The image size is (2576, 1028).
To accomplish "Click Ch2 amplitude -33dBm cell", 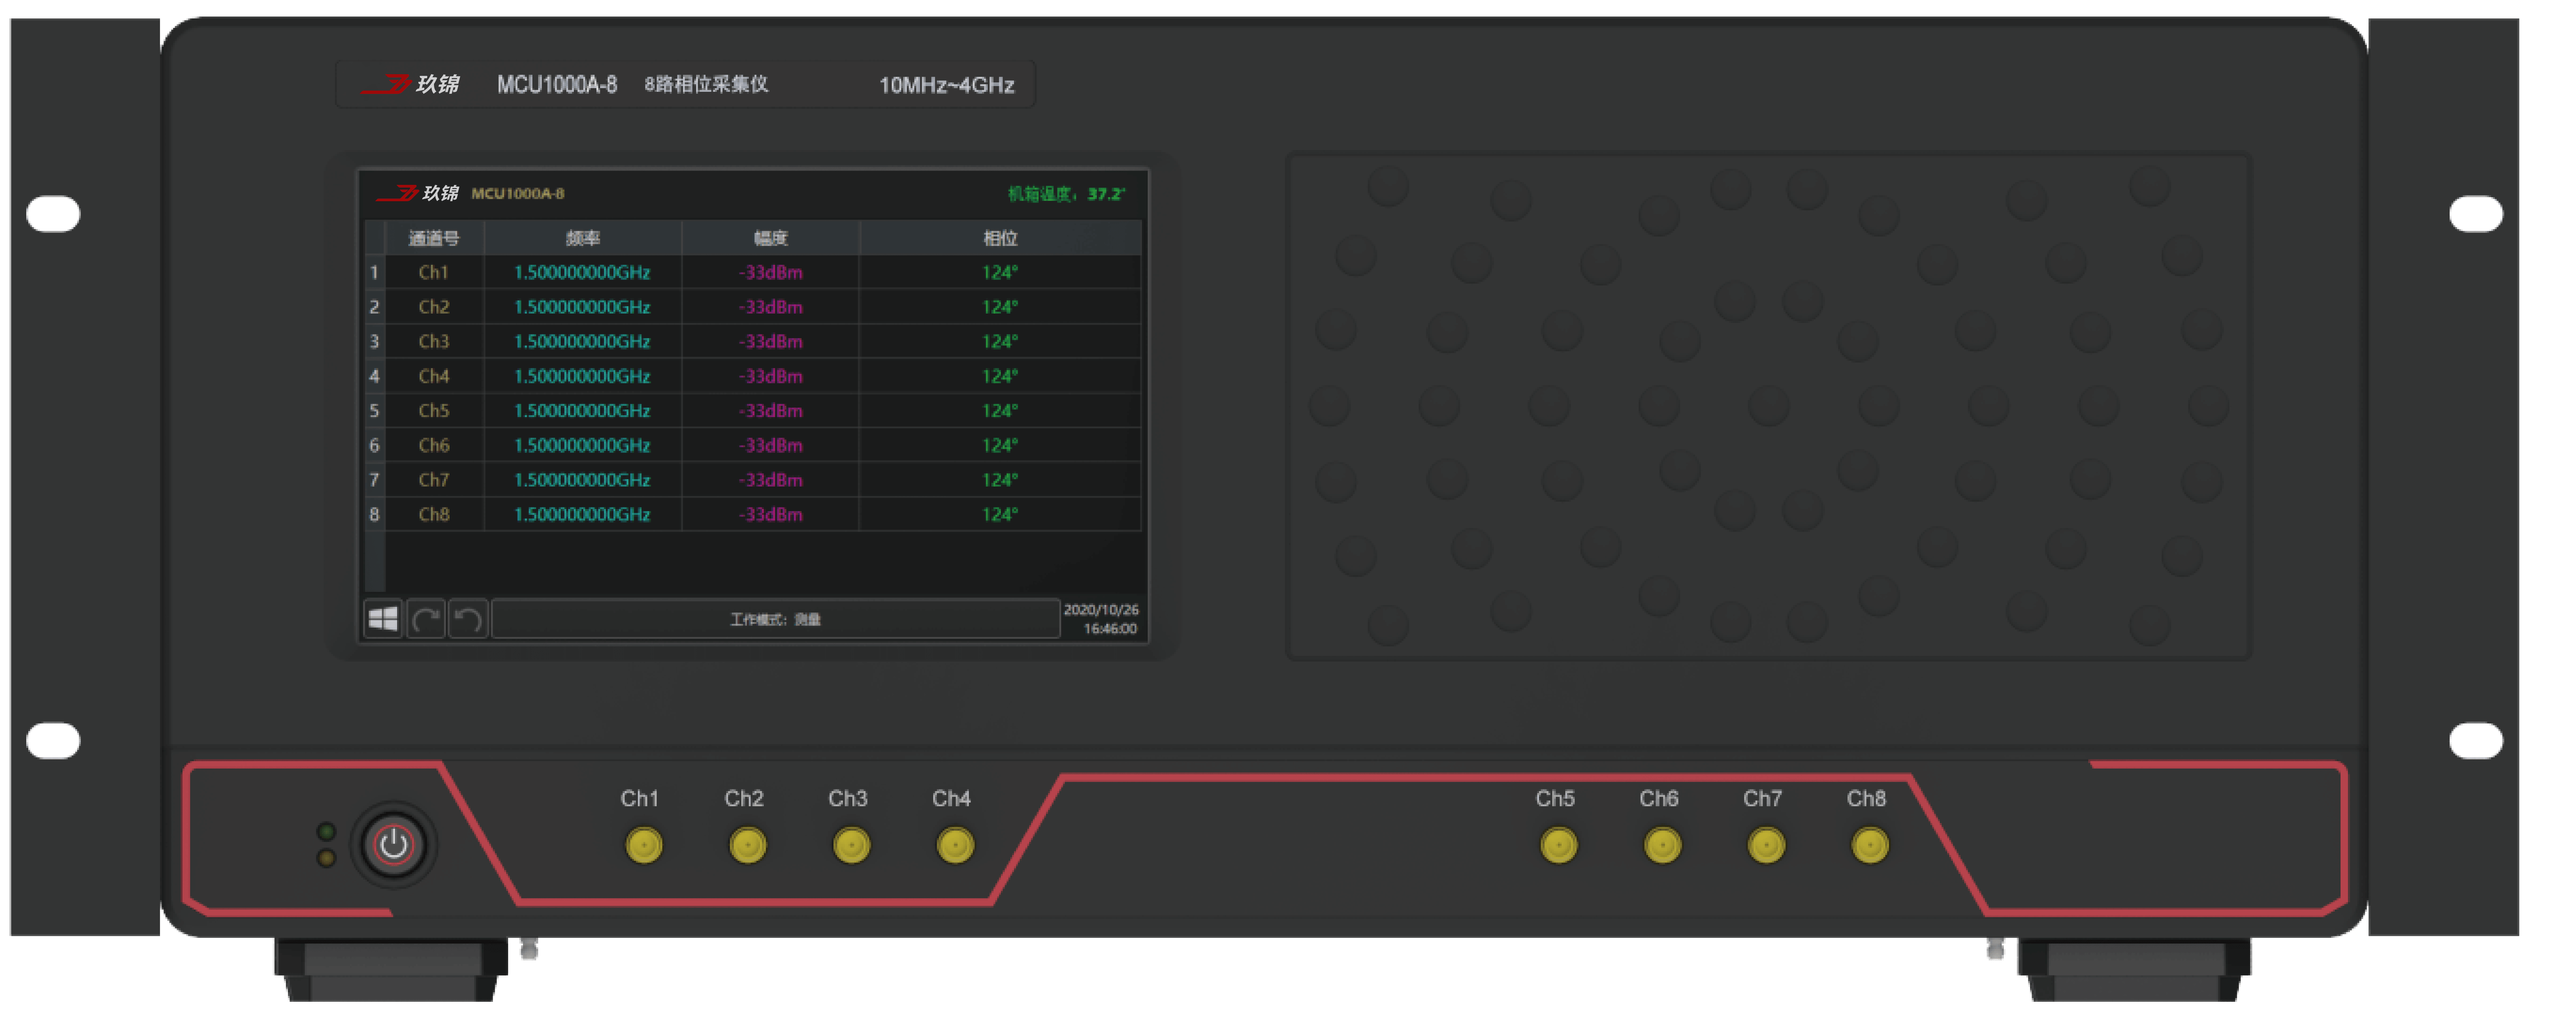I will pyautogui.click(x=770, y=307).
